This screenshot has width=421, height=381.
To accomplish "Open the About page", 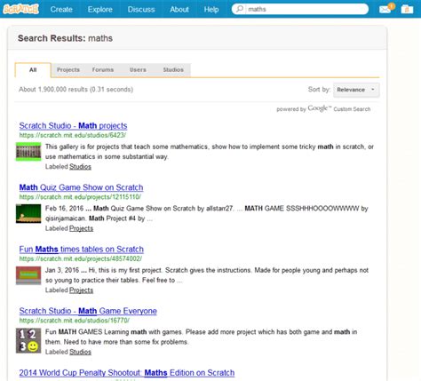I will [179, 9].
